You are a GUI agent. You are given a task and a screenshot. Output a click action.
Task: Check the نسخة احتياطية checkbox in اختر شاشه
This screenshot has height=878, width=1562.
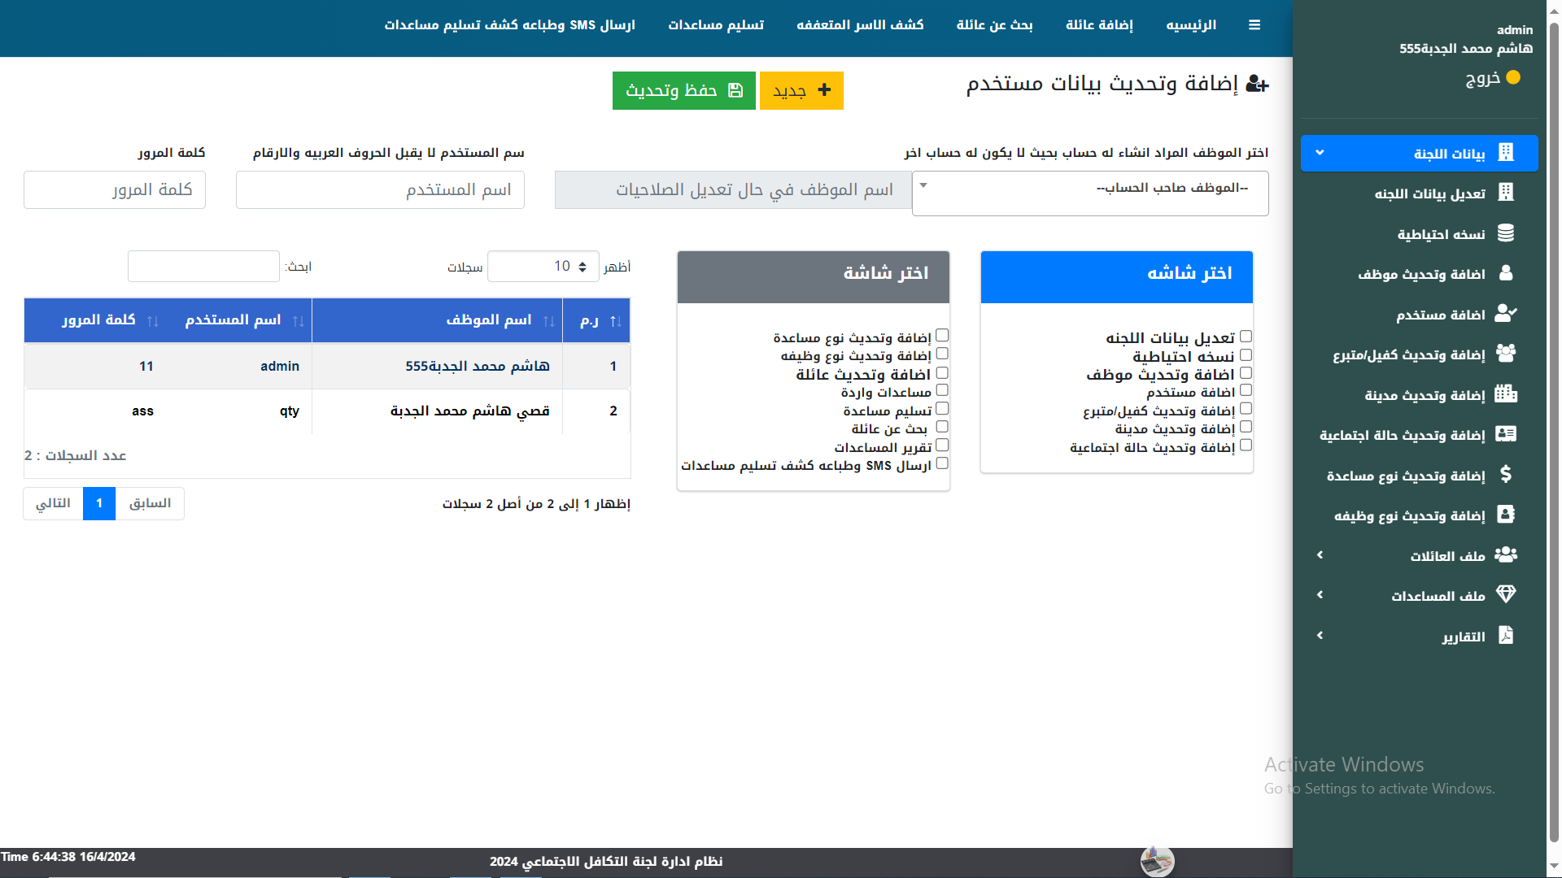point(1246,355)
